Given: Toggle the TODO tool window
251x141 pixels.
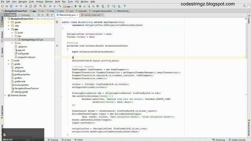Looking at the screenshot, I should coord(78,140).
